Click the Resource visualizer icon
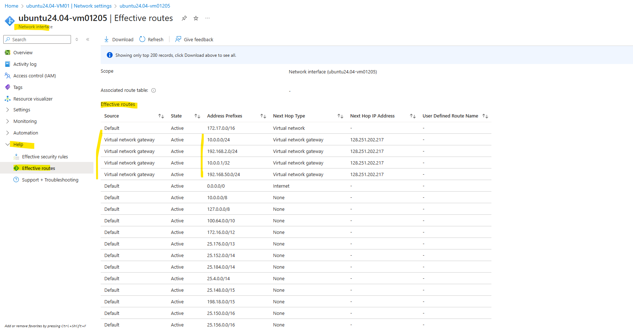This screenshot has width=633, height=329. (x=8, y=99)
